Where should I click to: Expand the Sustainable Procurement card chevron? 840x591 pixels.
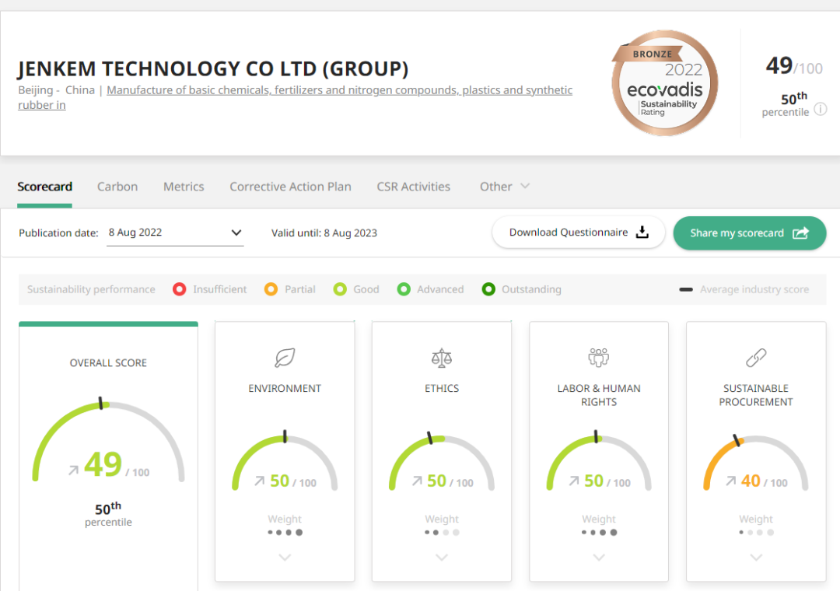point(756,558)
